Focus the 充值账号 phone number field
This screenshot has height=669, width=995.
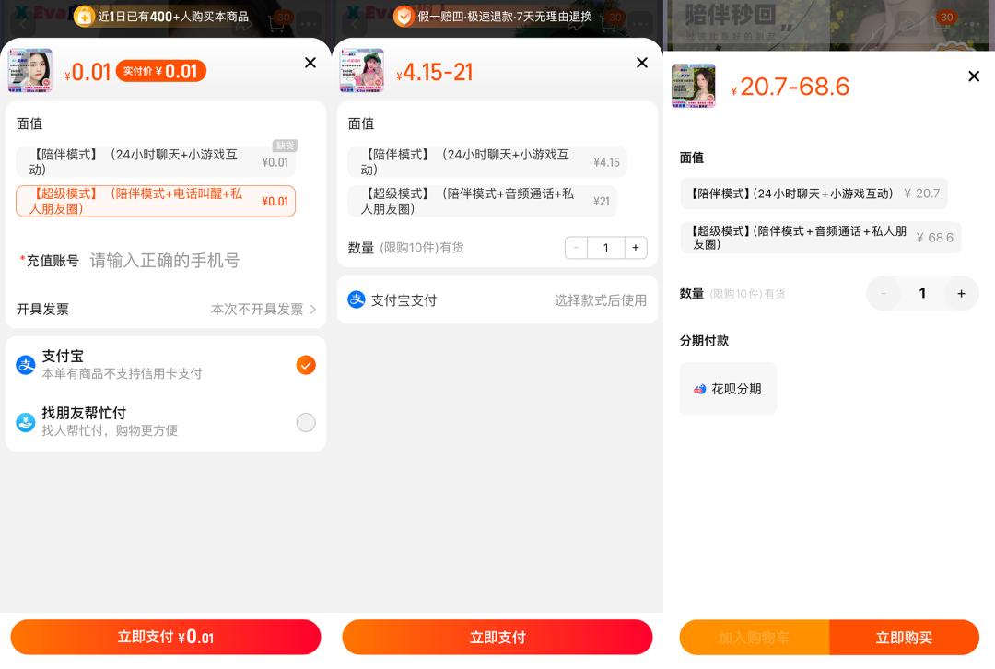pyautogui.click(x=165, y=260)
